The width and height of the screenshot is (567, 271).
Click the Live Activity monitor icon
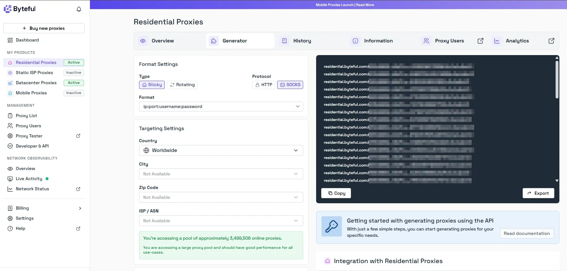pyautogui.click(x=10, y=179)
